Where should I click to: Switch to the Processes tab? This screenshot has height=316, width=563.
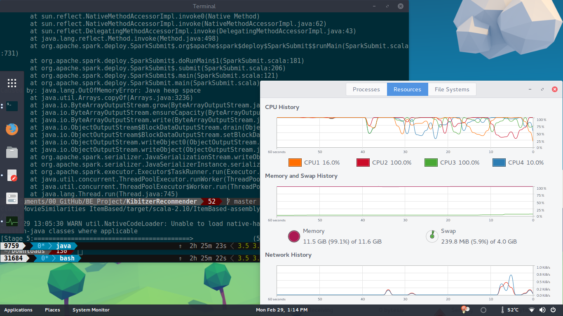(366, 89)
